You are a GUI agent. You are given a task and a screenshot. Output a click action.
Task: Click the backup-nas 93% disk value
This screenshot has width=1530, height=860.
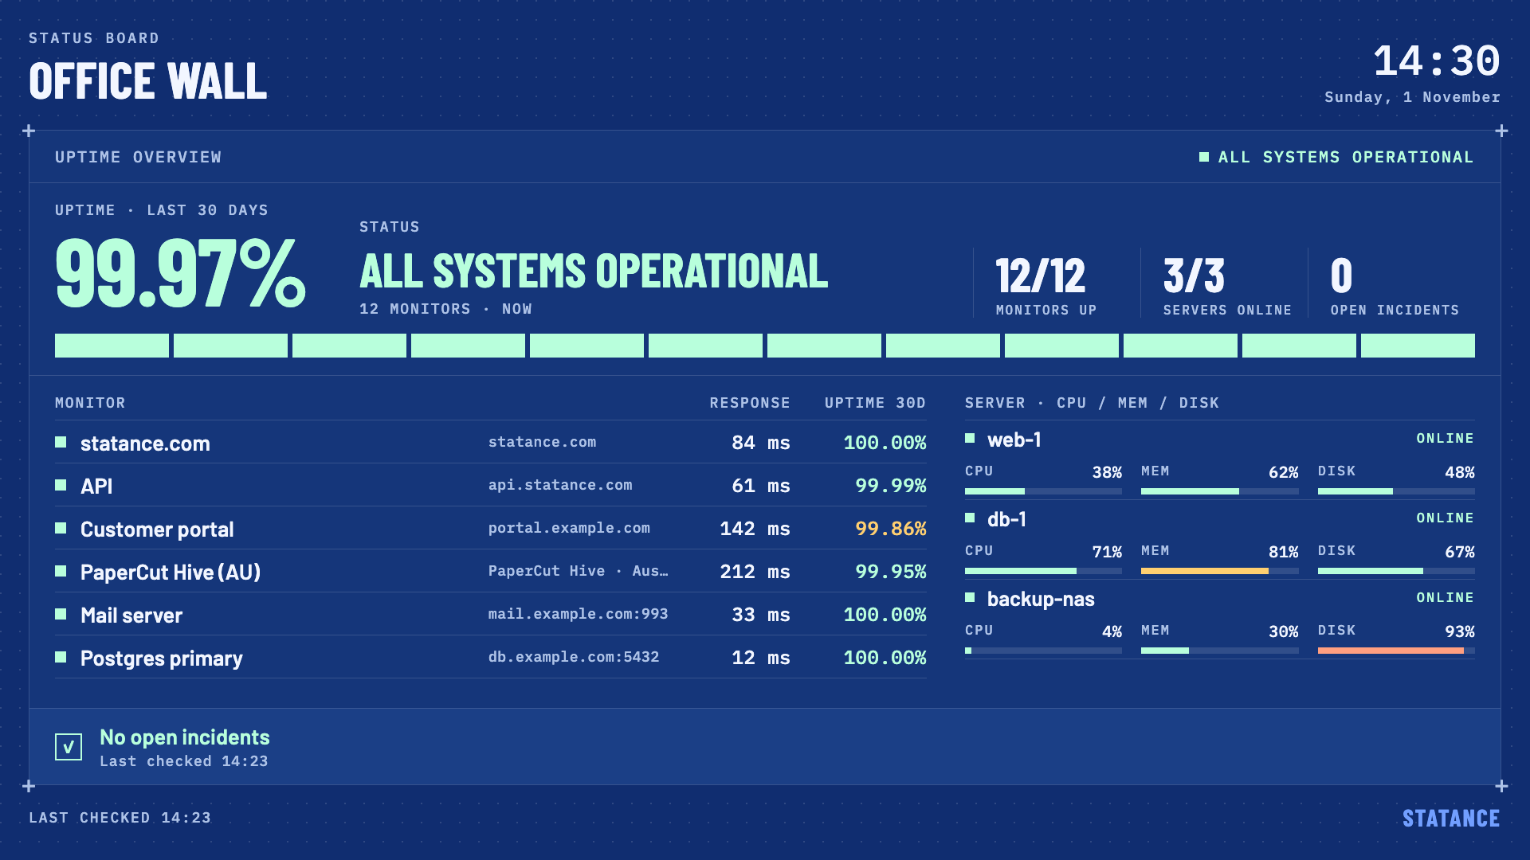[x=1460, y=631]
